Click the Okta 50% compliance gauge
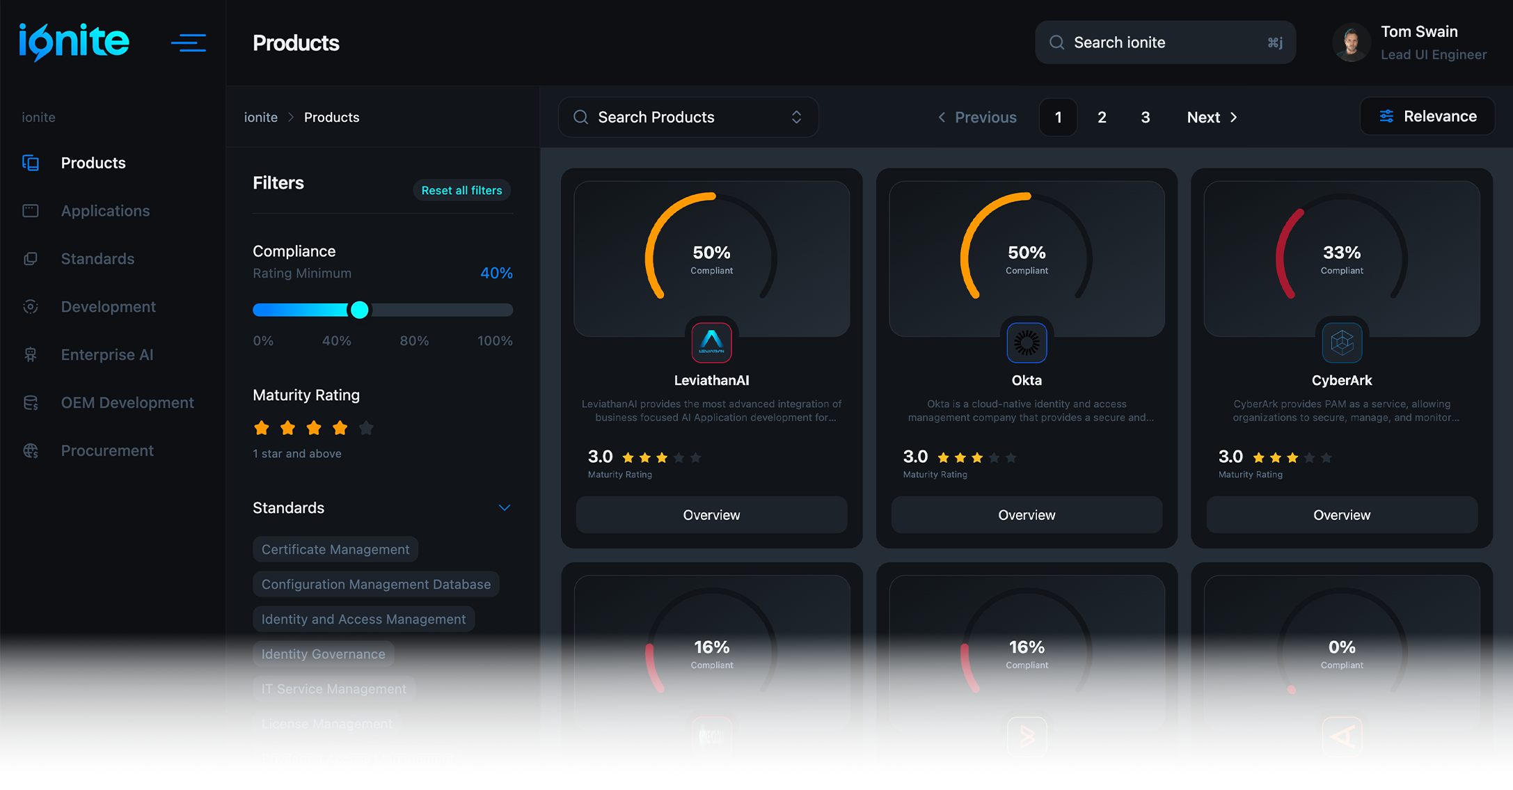The height and width of the screenshot is (790, 1513). [1027, 246]
